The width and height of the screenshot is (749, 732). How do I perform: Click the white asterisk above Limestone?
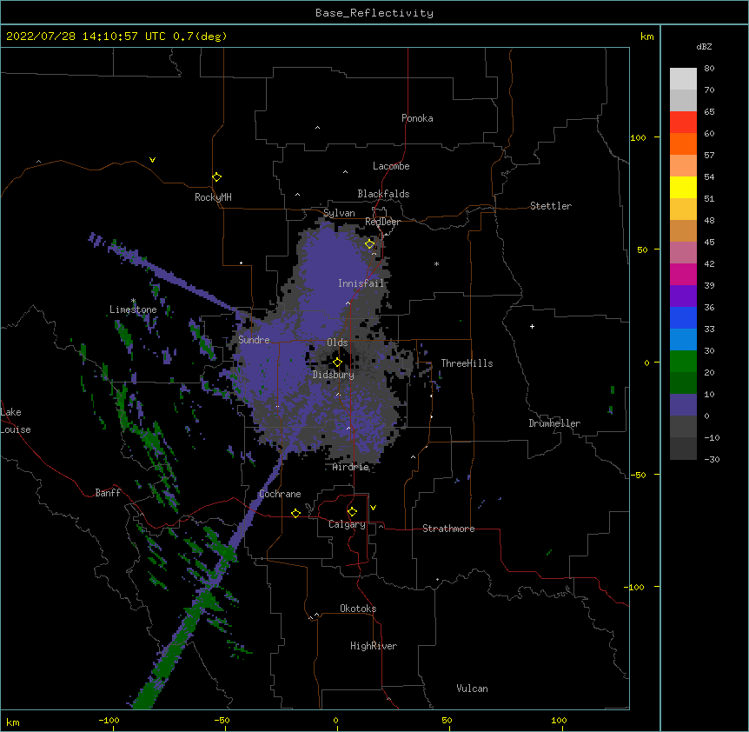[x=133, y=301]
